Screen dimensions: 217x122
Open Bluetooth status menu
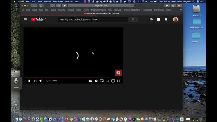[139, 1]
